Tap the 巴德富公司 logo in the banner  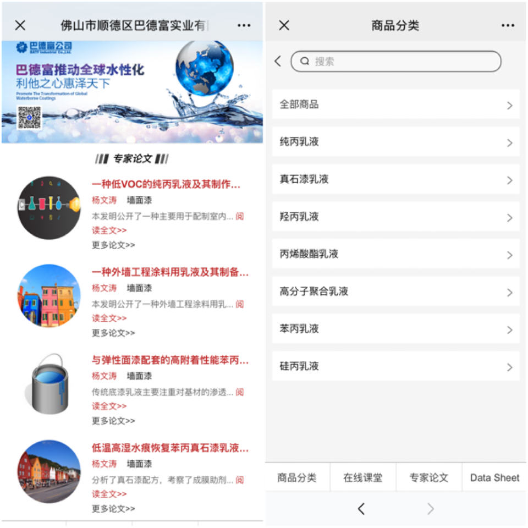click(44, 47)
